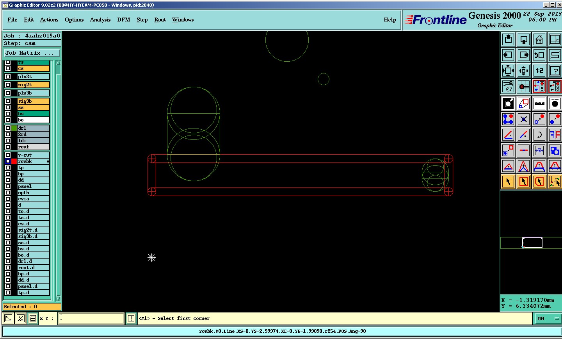
Task: Toggle the v-cut layer checkbox
Action: 8,155
